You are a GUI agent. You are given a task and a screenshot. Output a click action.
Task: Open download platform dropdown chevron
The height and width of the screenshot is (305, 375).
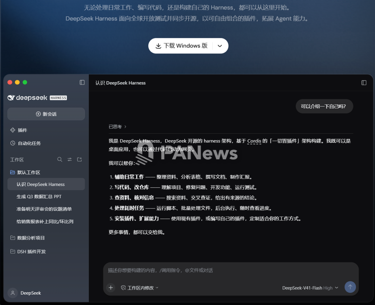click(220, 46)
